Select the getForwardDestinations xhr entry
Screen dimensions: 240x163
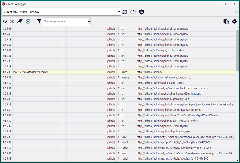(118, 93)
